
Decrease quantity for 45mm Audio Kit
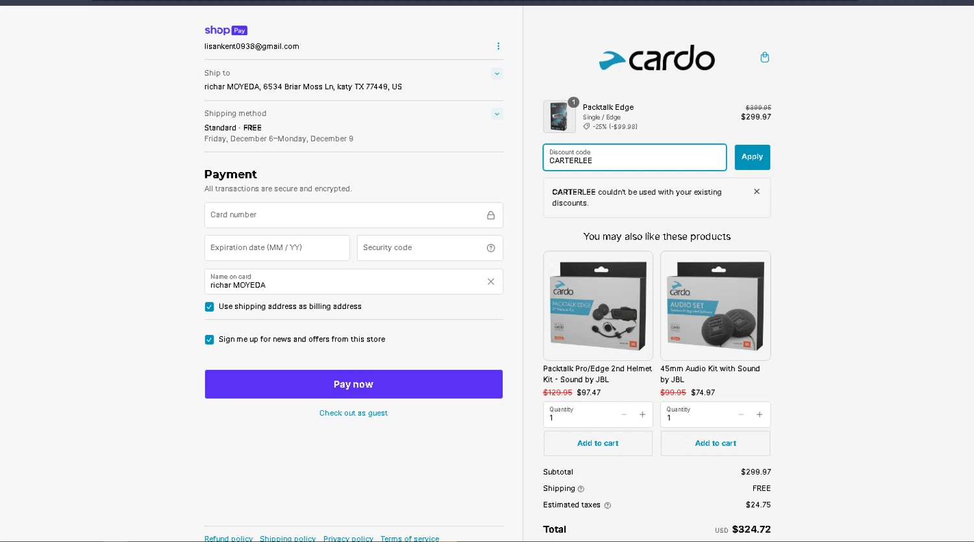point(741,415)
